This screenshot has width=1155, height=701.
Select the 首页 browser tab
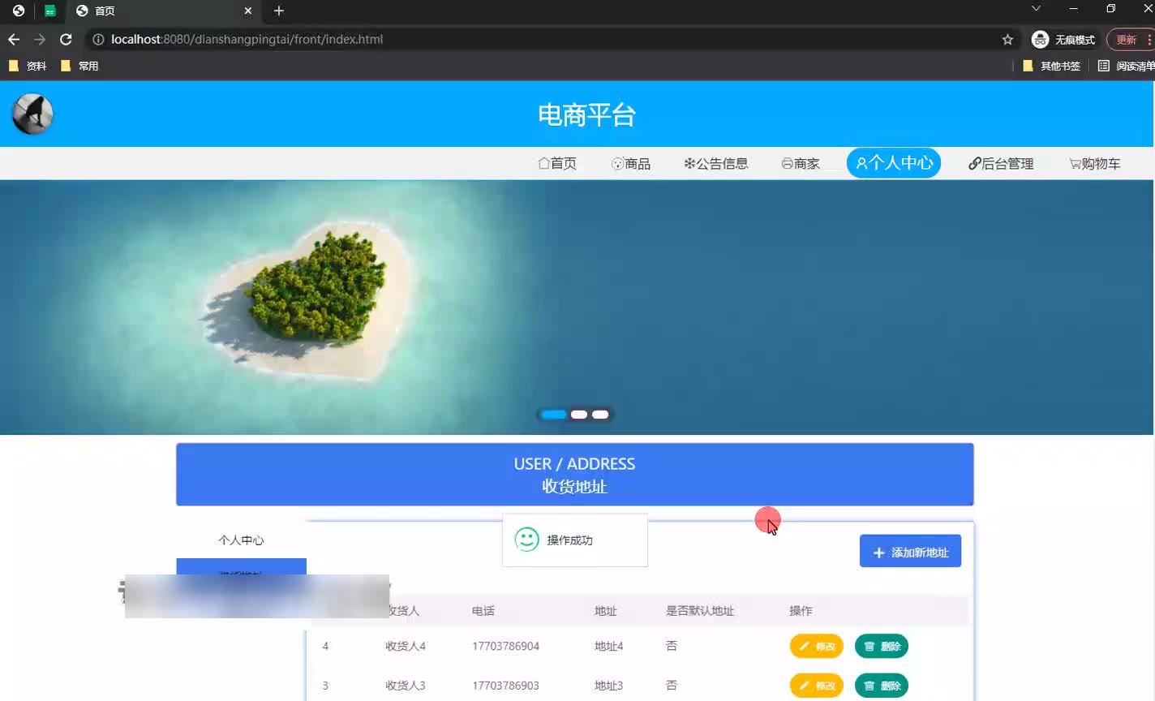coord(164,11)
